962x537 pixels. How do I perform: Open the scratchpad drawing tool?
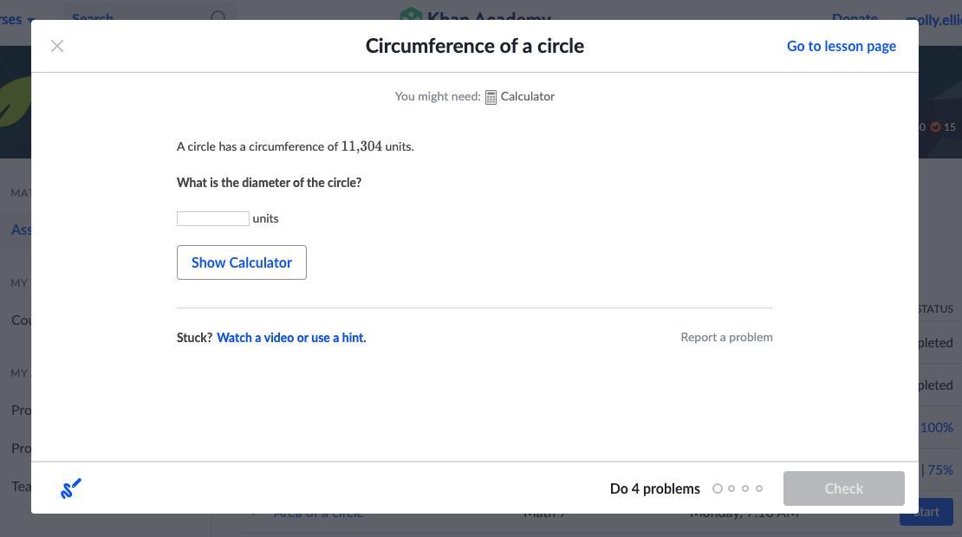71,488
